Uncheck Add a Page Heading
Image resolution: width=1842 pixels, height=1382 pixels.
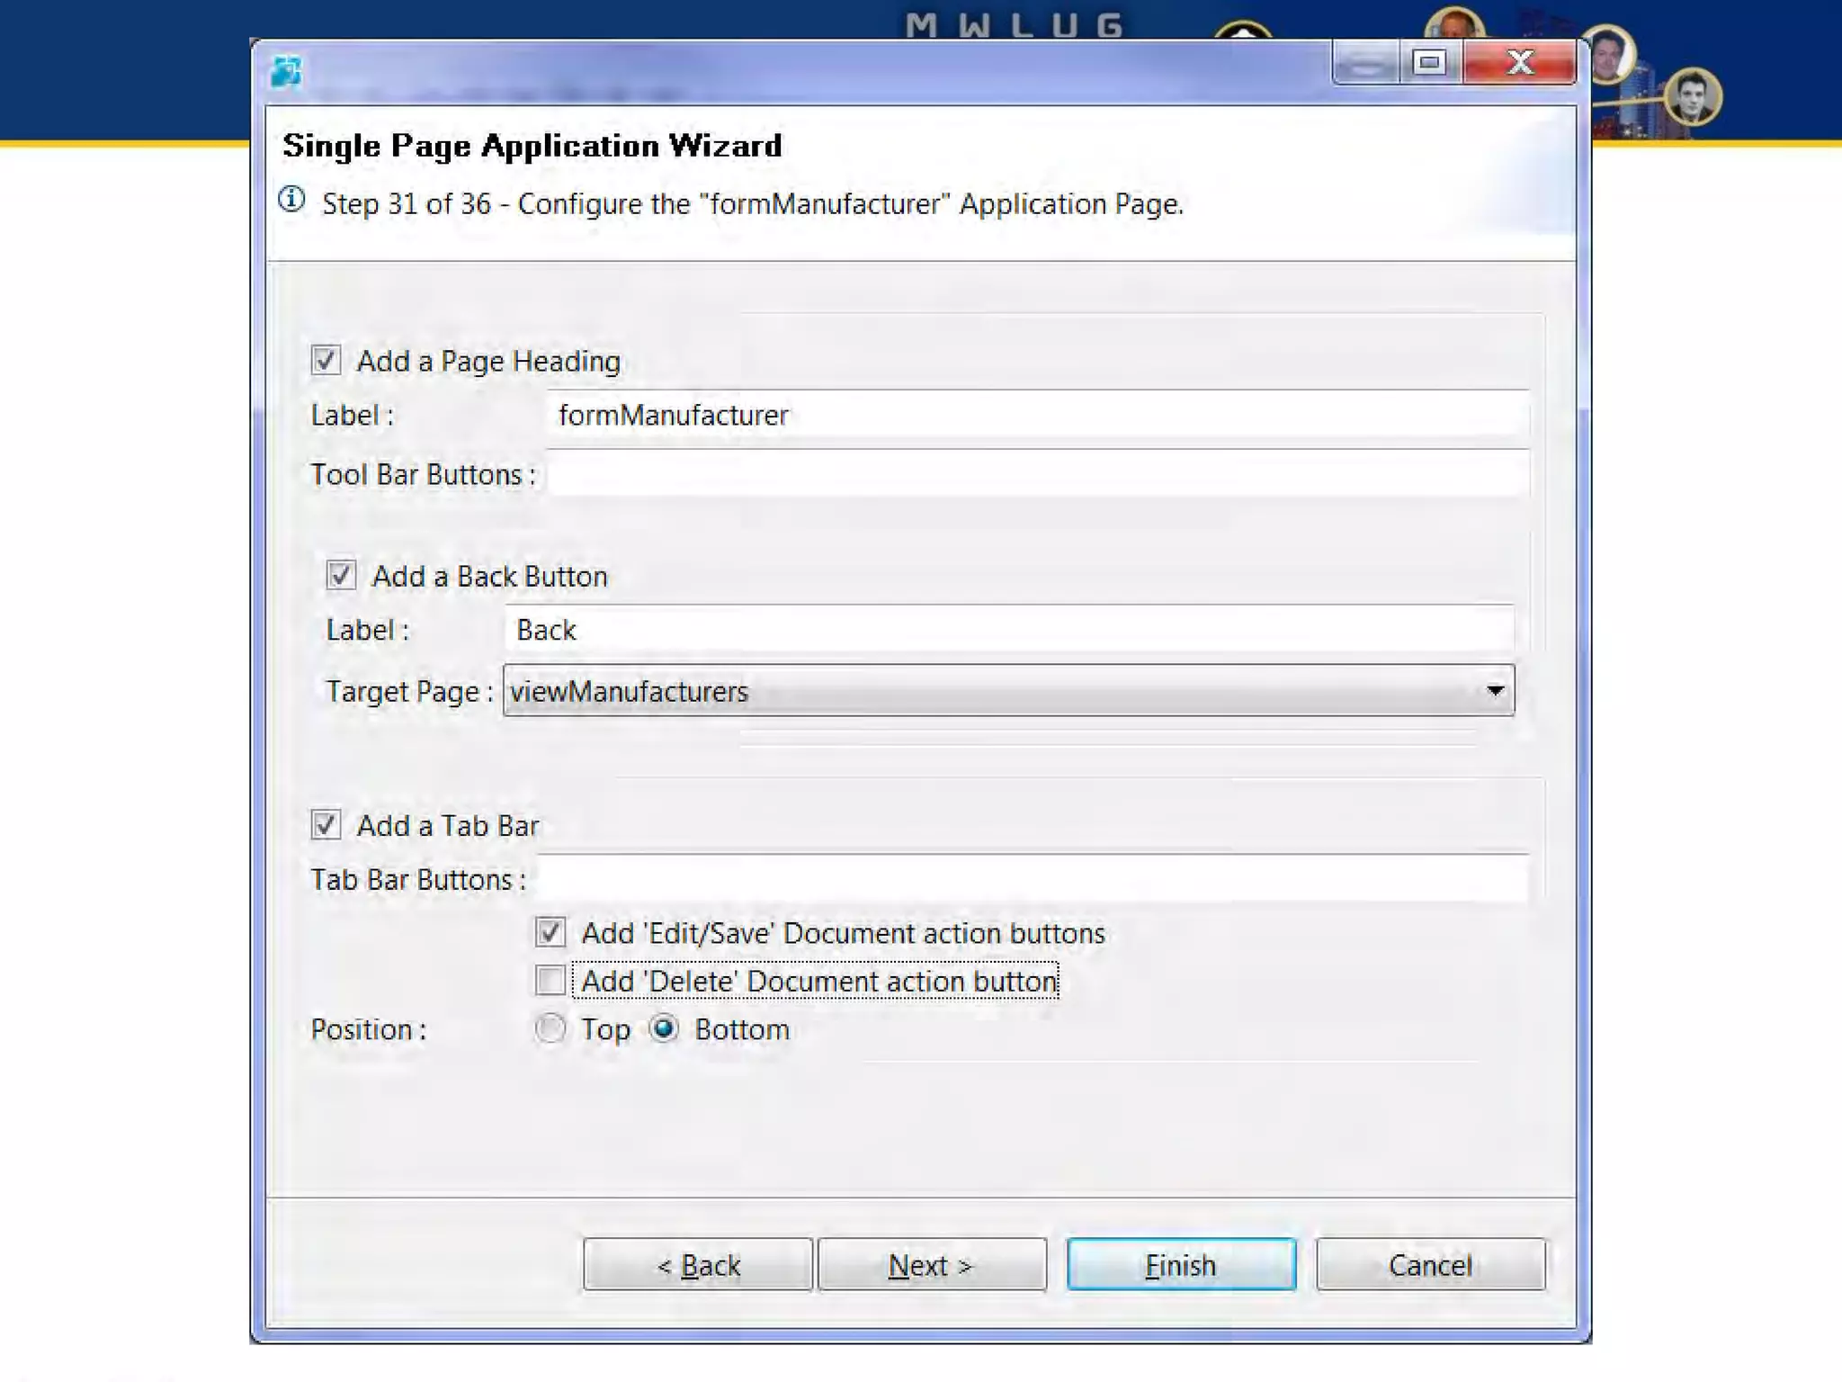[326, 360]
